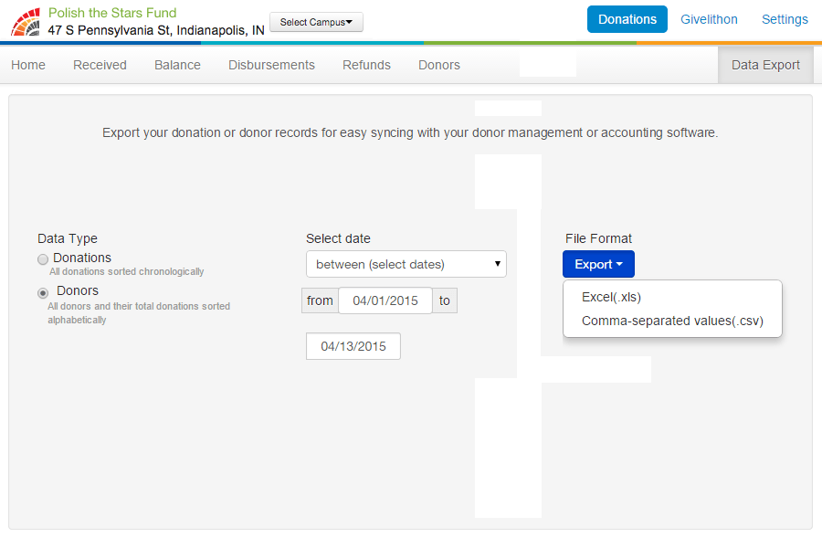
Task: Switch to the Received tab
Action: click(100, 65)
